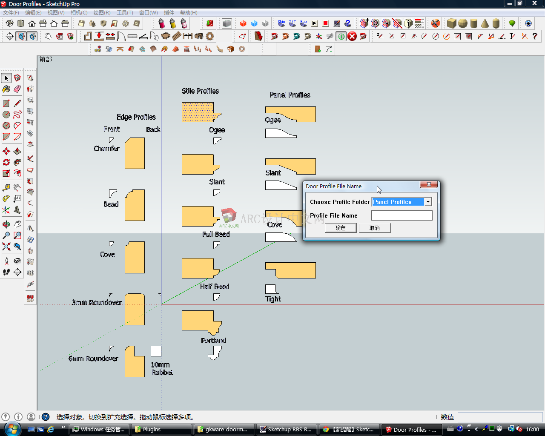The height and width of the screenshot is (436, 545).
Task: Activate the Walk tool
Action: 6,272
